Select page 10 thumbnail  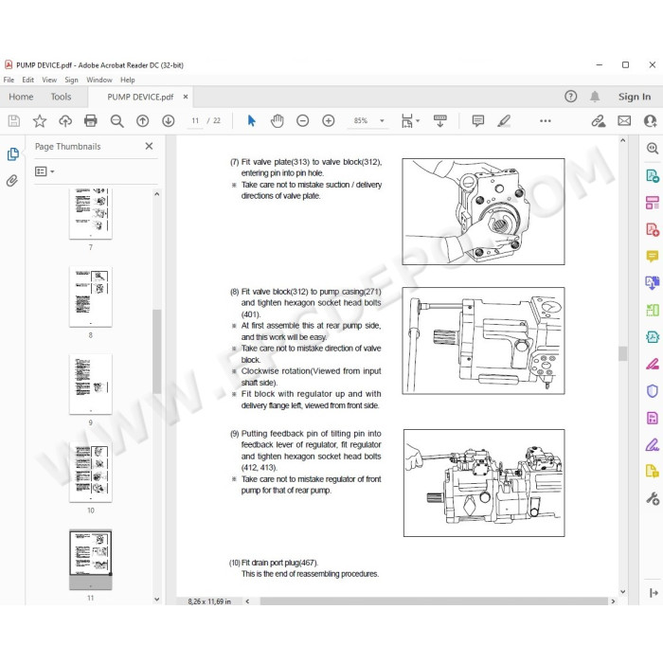(x=91, y=473)
